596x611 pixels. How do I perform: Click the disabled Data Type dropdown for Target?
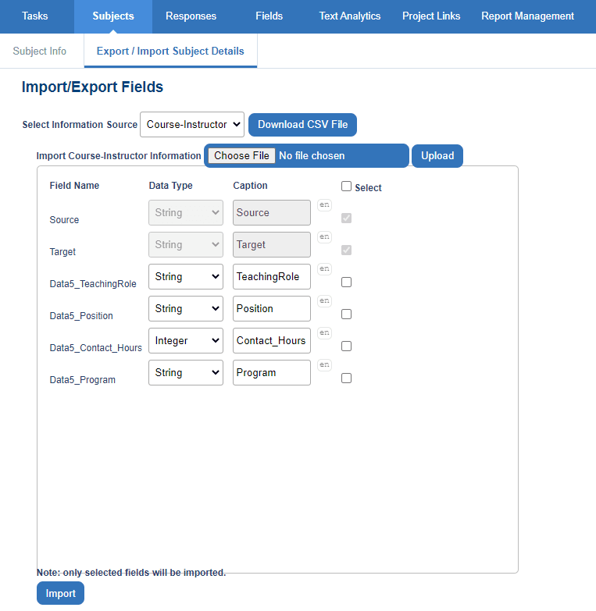click(186, 245)
